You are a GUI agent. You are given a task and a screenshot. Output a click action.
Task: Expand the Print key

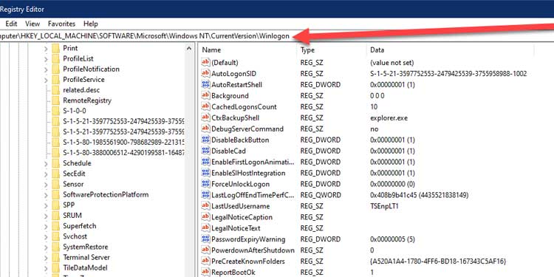[x=46, y=49]
